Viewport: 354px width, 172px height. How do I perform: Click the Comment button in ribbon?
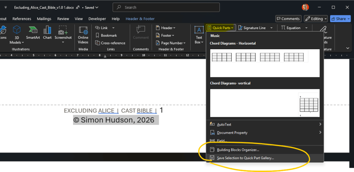coord(140,33)
